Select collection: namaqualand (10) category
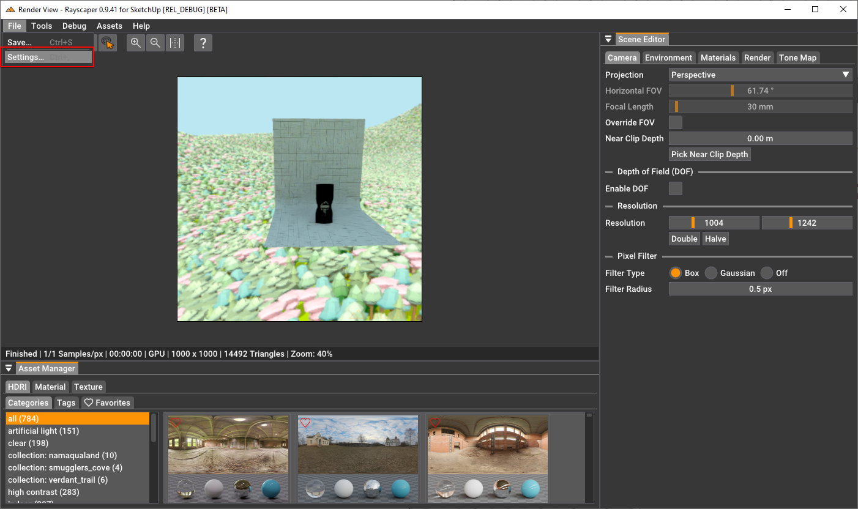The height and width of the screenshot is (509, 858). [x=77, y=455]
